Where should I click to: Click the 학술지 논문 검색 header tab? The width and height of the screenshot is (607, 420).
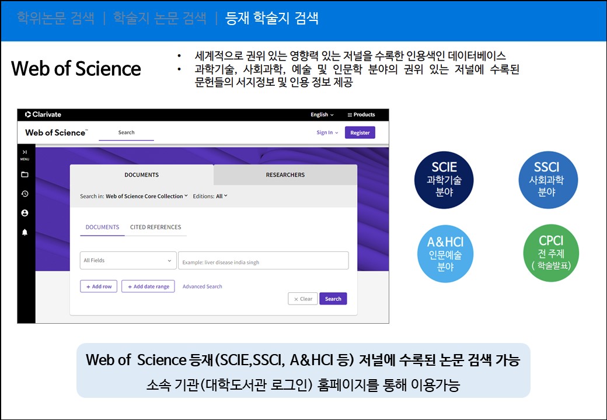[x=160, y=18]
